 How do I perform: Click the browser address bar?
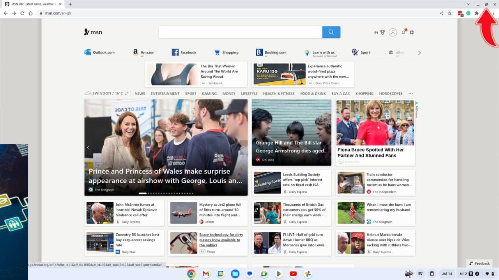pos(238,13)
